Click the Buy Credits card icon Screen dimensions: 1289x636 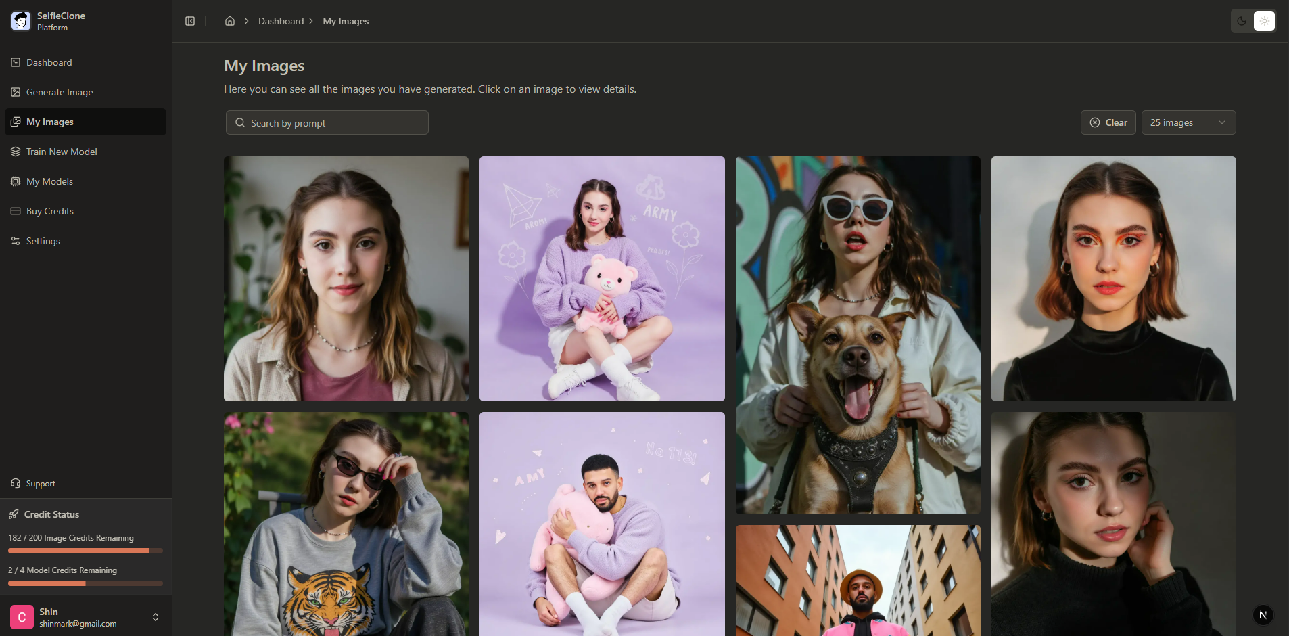click(15, 211)
